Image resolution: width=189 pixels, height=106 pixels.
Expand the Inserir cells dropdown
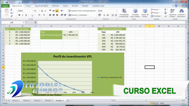coord(159,10)
